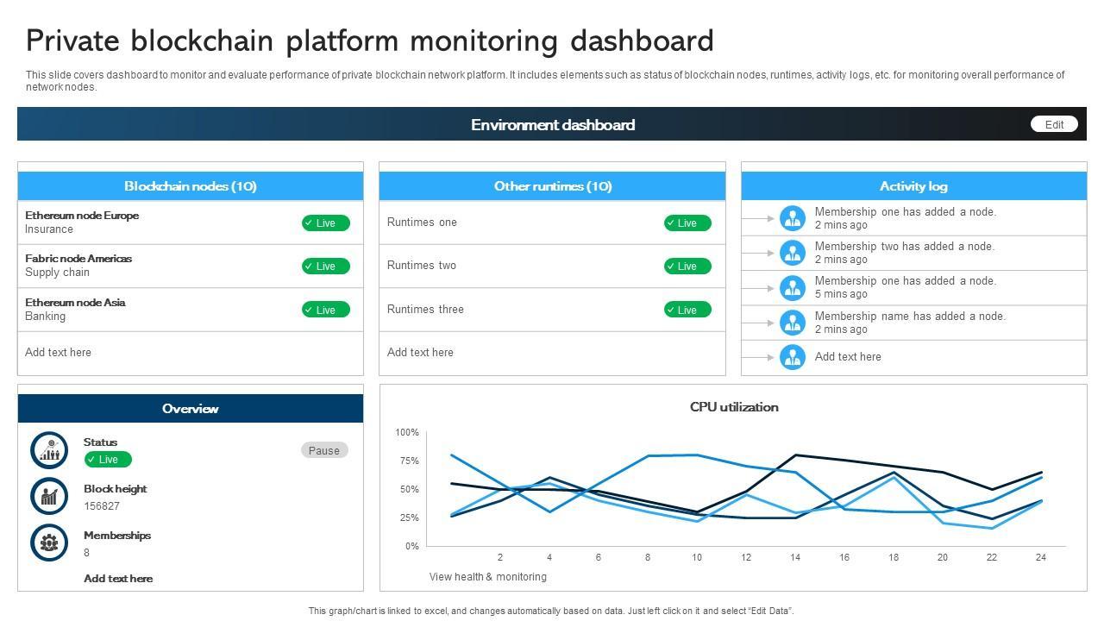Click the 'Banking' subtitle text
The width and height of the screenshot is (1104, 621).
46,317
